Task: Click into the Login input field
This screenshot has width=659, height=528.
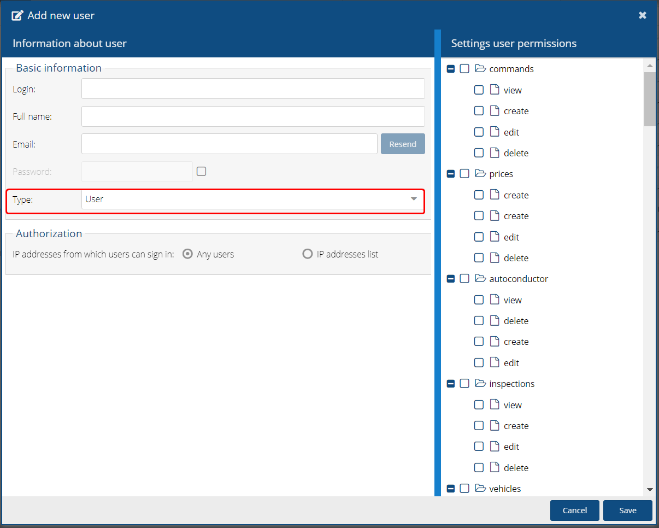Action: [x=253, y=89]
